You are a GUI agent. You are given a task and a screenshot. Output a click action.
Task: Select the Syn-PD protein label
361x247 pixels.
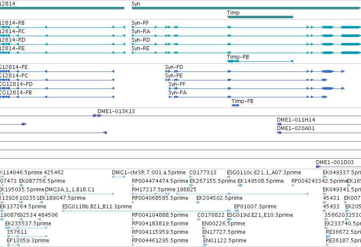click(x=174, y=67)
